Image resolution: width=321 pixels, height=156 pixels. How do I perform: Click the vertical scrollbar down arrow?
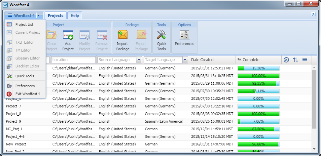[x=314, y=149]
